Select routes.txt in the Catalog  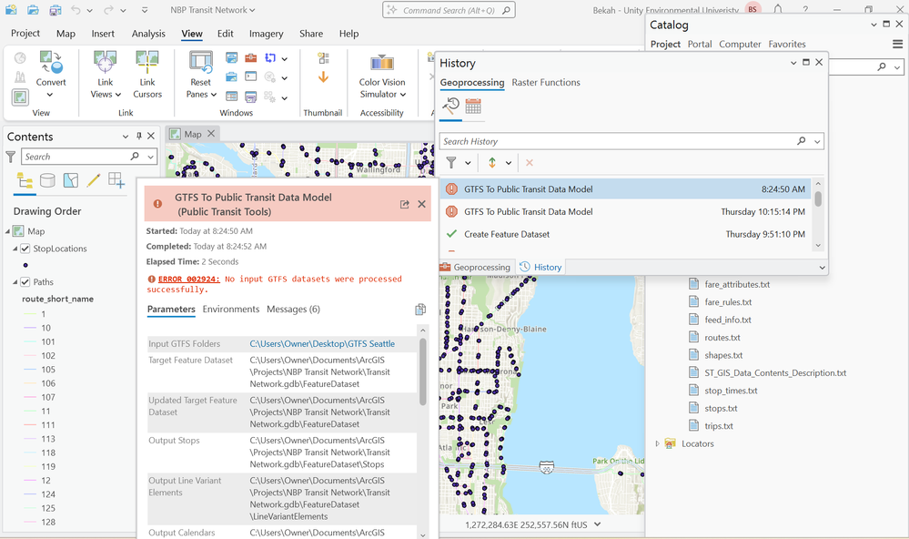722,338
